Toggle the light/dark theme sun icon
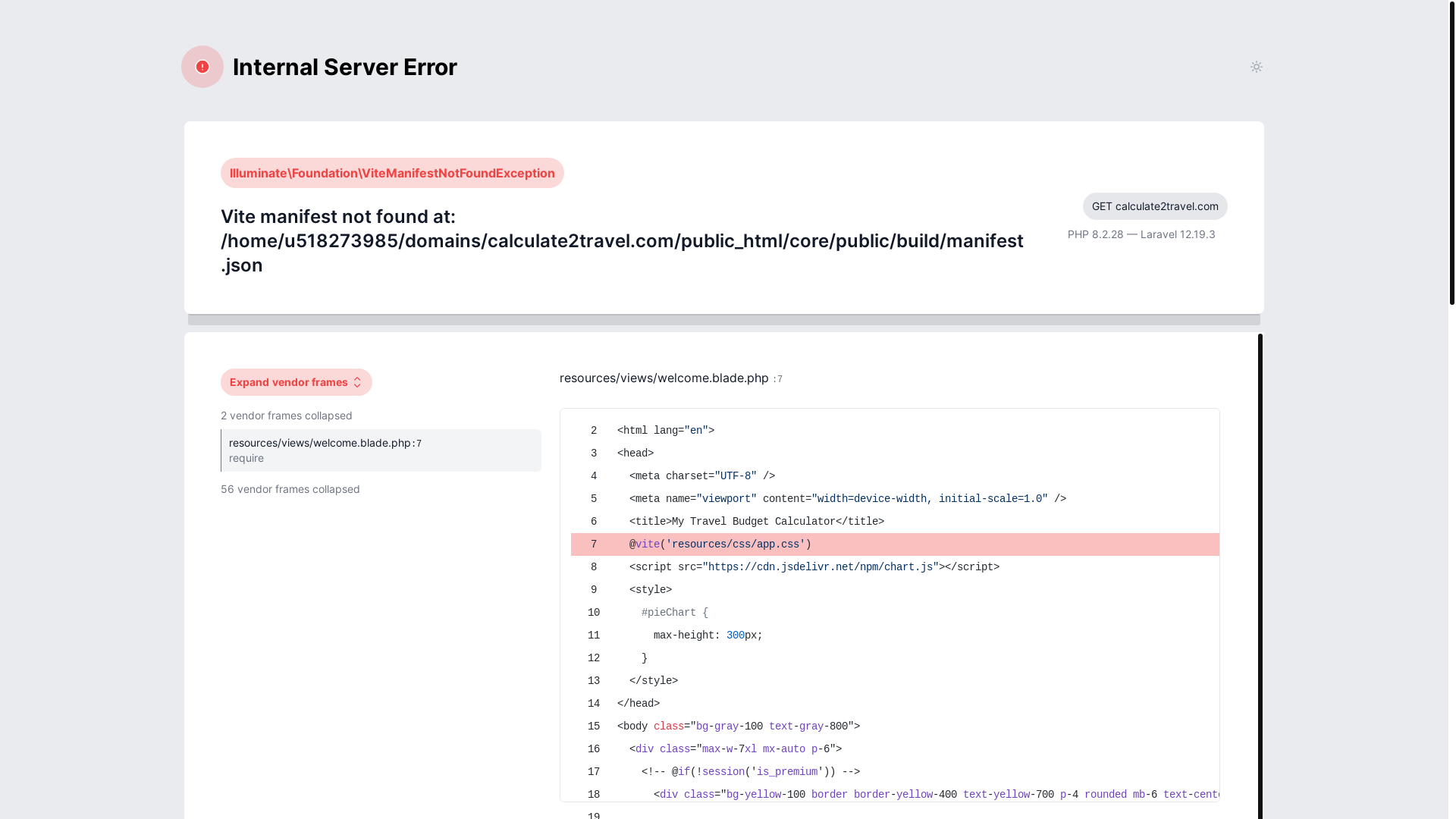The width and height of the screenshot is (1456, 819). (1257, 67)
